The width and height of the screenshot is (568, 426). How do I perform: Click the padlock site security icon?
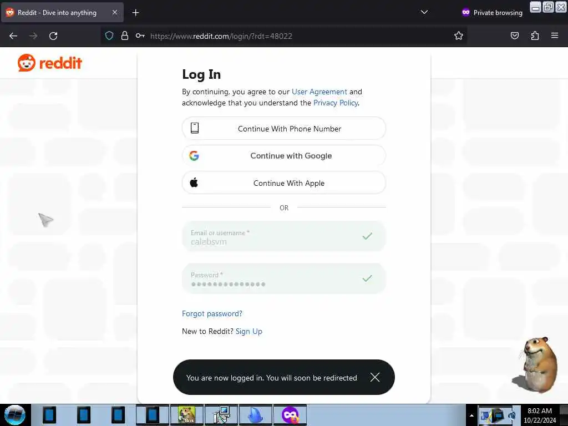[x=125, y=36]
